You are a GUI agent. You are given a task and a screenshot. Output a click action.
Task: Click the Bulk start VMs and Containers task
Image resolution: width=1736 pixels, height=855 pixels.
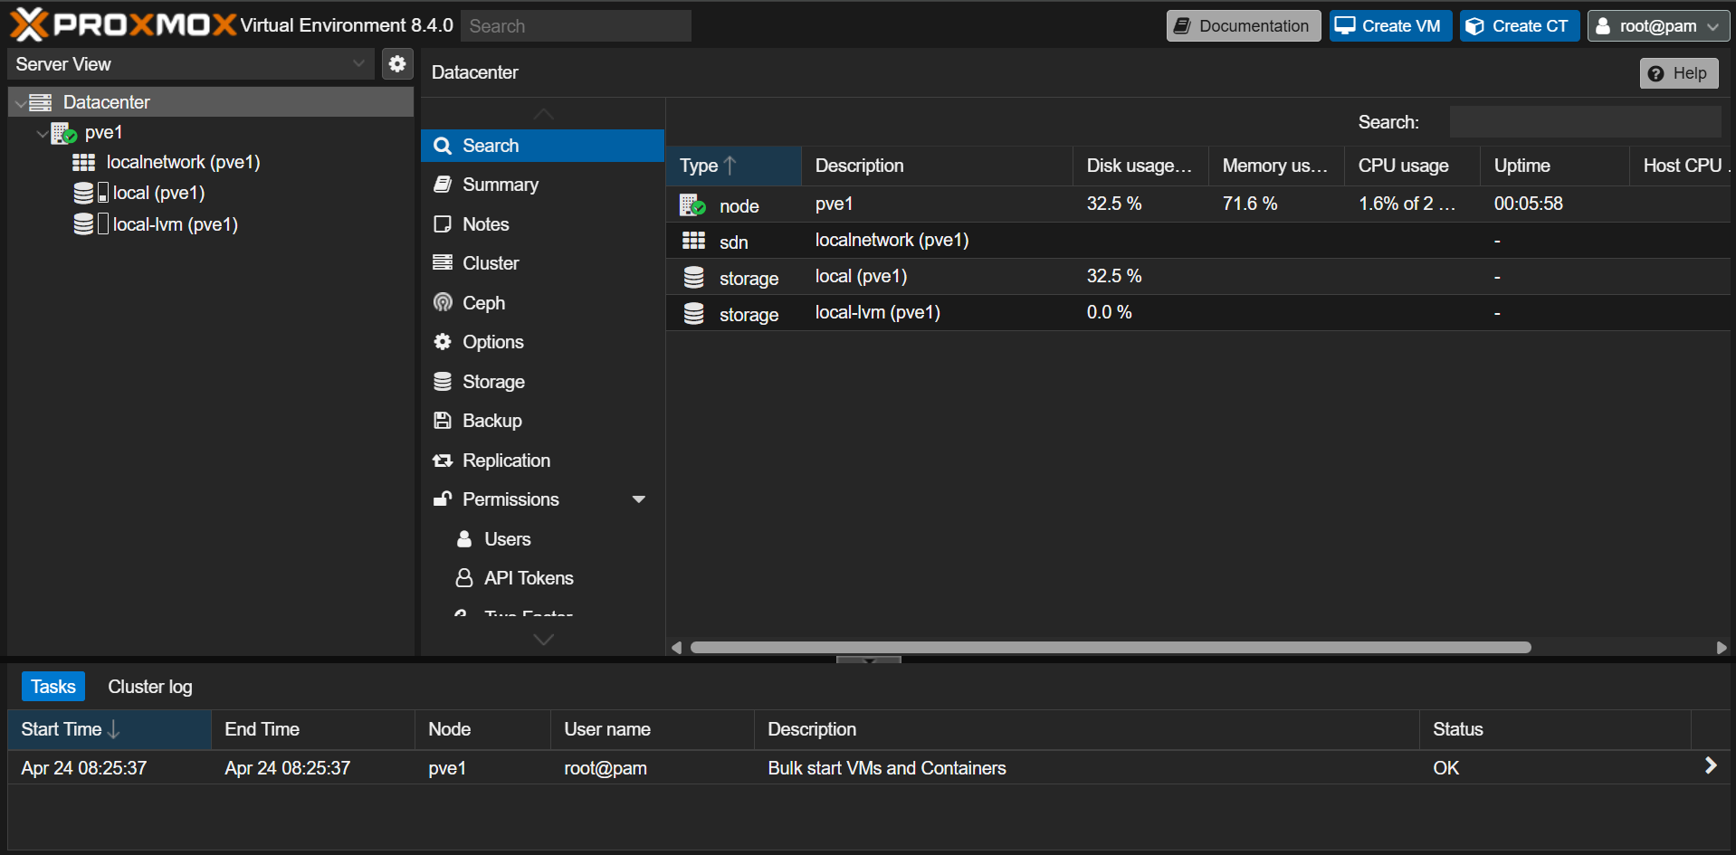[887, 768]
